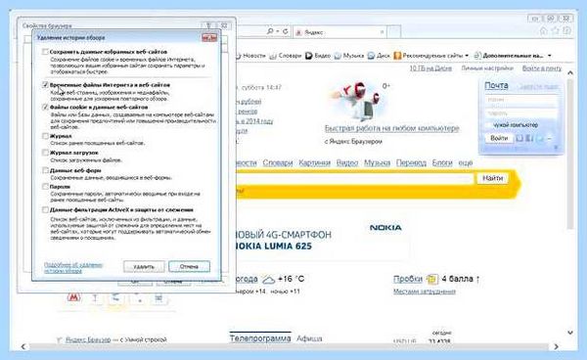Open Картинки in the services row
The height and width of the screenshot is (360, 587).
(x=314, y=162)
